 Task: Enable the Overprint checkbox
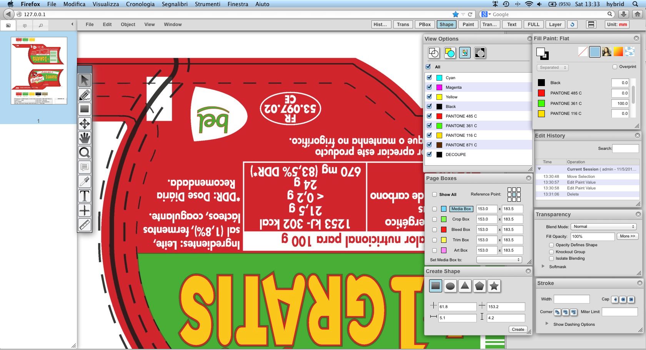615,67
